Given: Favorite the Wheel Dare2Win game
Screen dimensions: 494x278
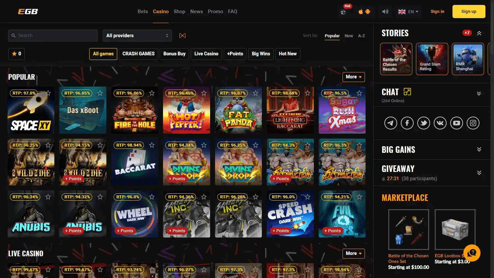Looking at the screenshot, I should pos(152,197).
